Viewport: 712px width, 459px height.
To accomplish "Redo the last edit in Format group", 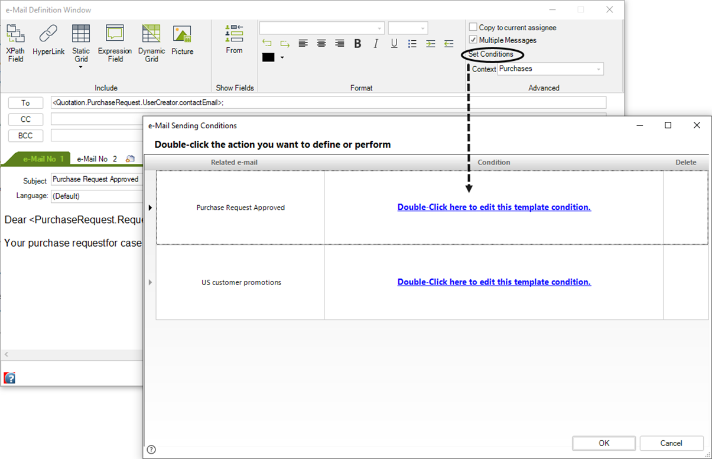I will [285, 43].
